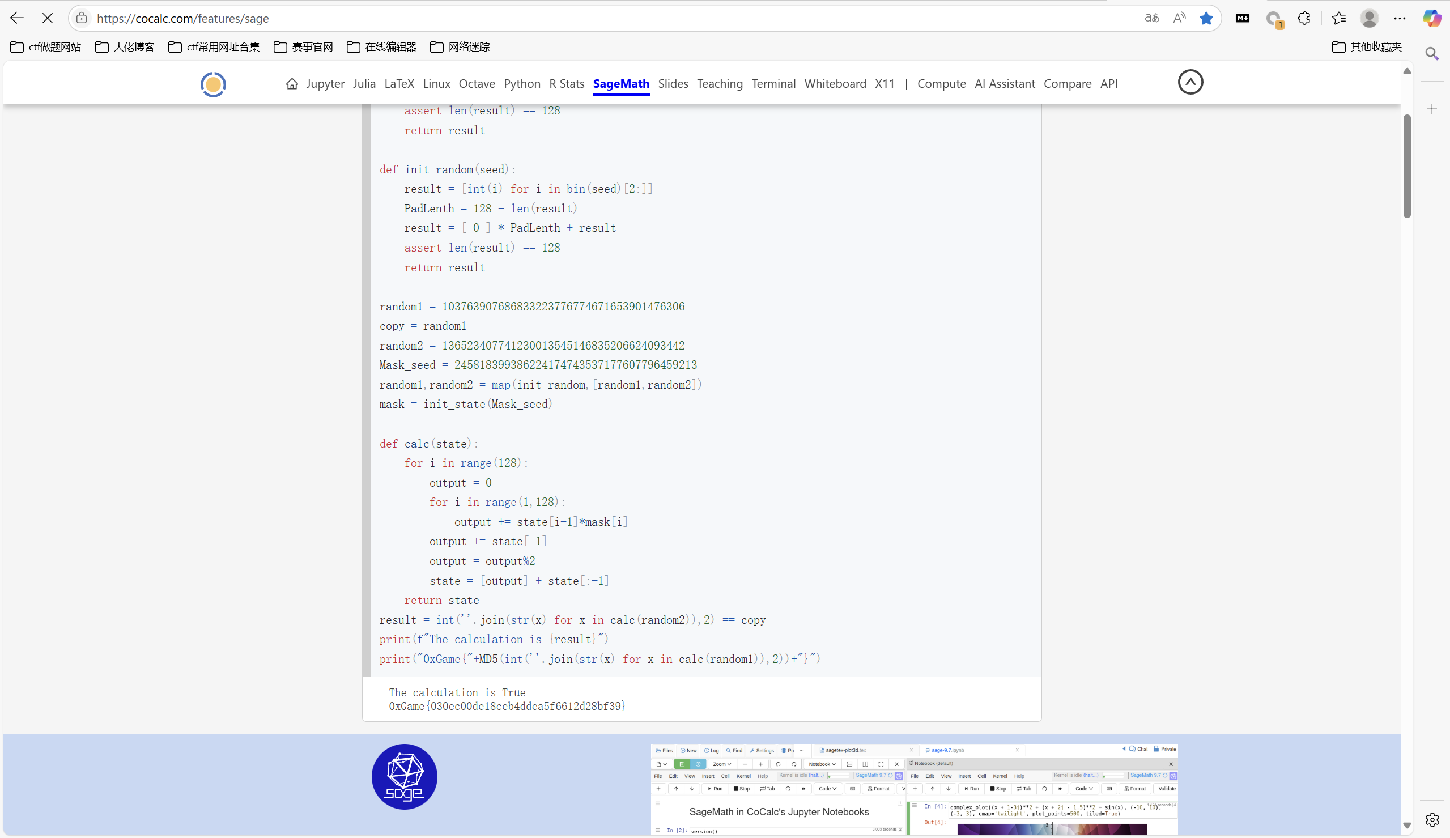This screenshot has width=1450, height=838.
Task: Click the CoCalc logo
Action: pyautogui.click(x=213, y=84)
